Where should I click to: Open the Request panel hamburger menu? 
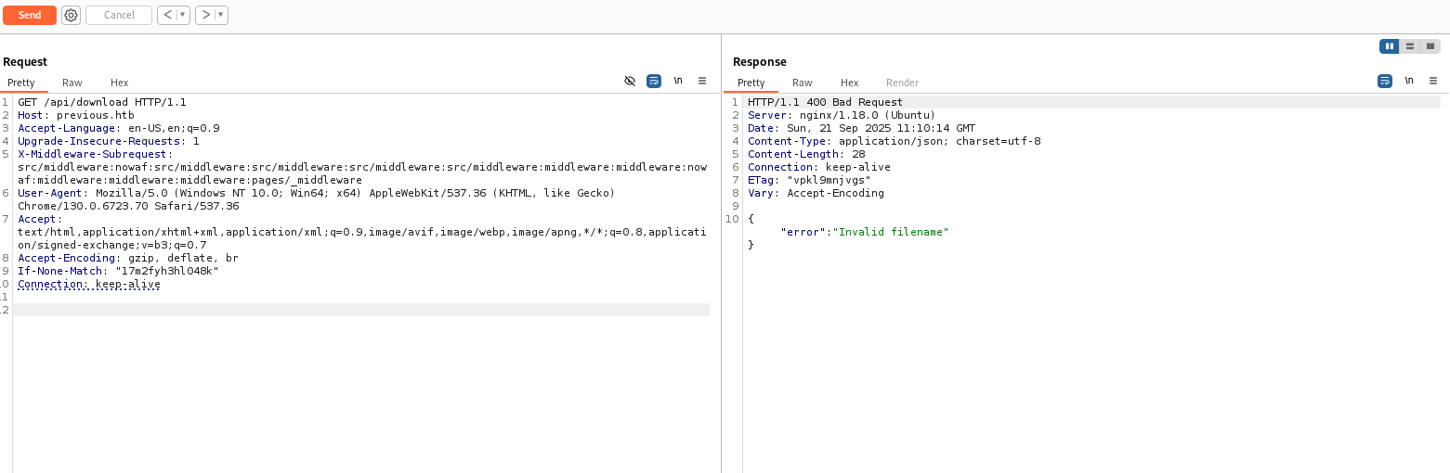tap(702, 82)
